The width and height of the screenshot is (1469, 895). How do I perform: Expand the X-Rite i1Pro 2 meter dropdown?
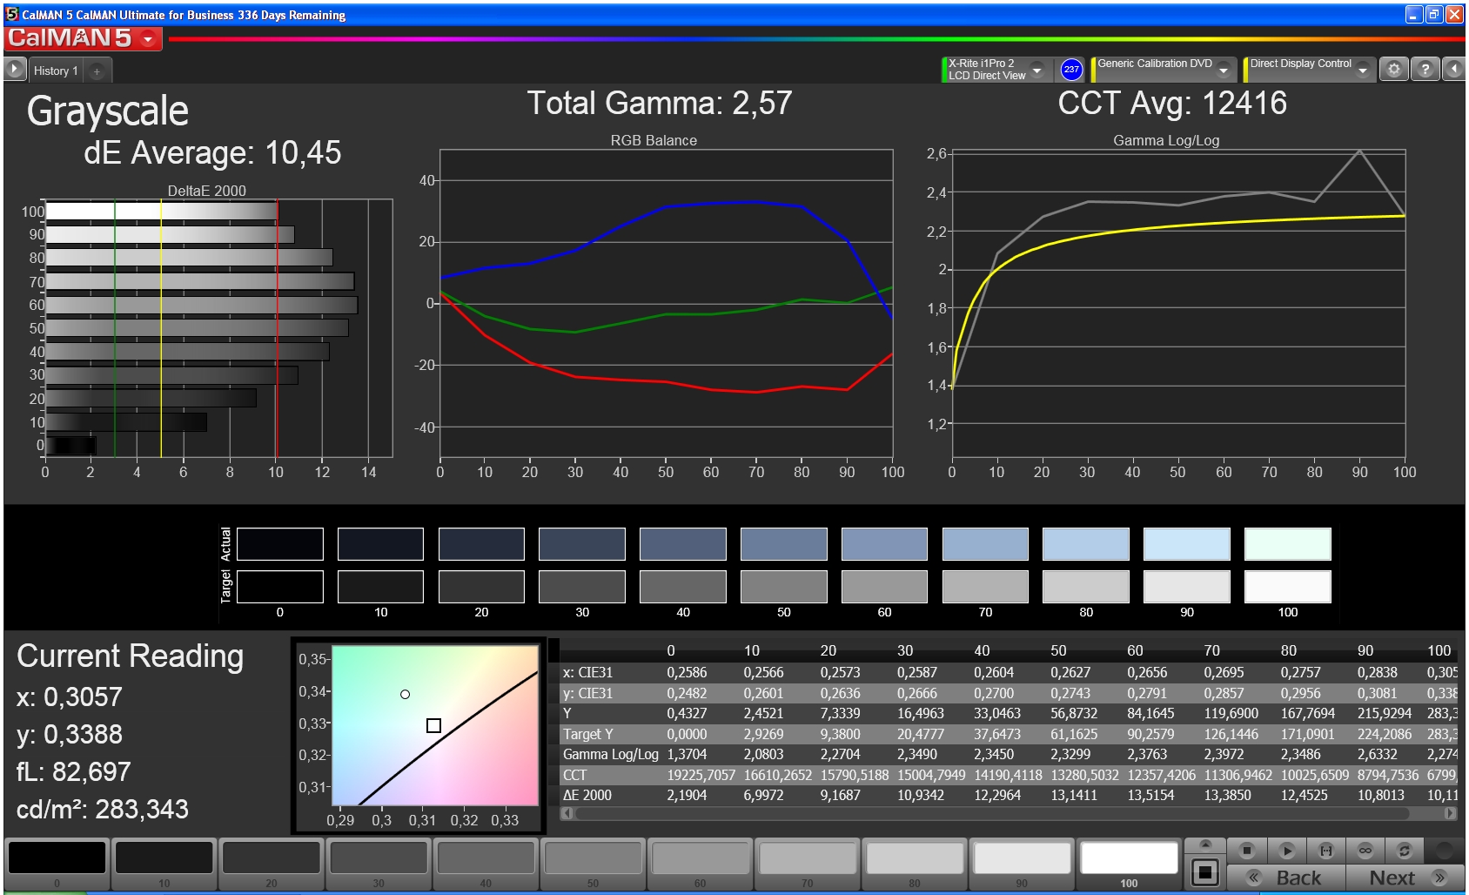click(1036, 71)
